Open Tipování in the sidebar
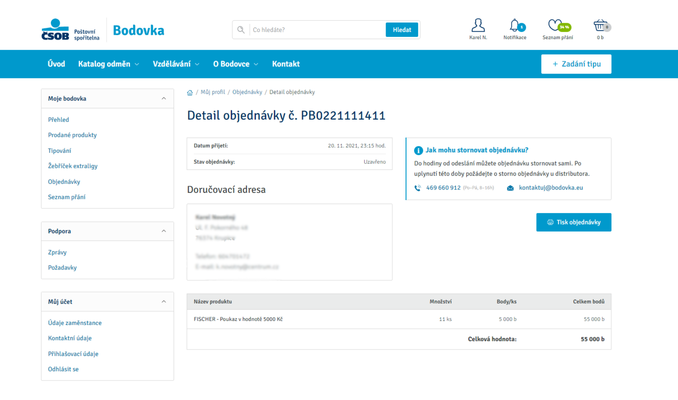This screenshot has width=678, height=400. [x=60, y=151]
